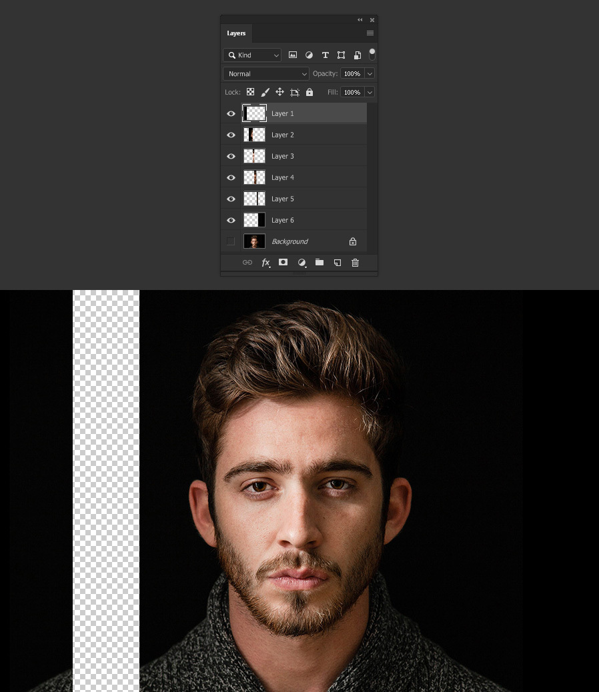Screen dimensions: 599x692
Task: Open Layers panel menu icon
Action: 370,33
